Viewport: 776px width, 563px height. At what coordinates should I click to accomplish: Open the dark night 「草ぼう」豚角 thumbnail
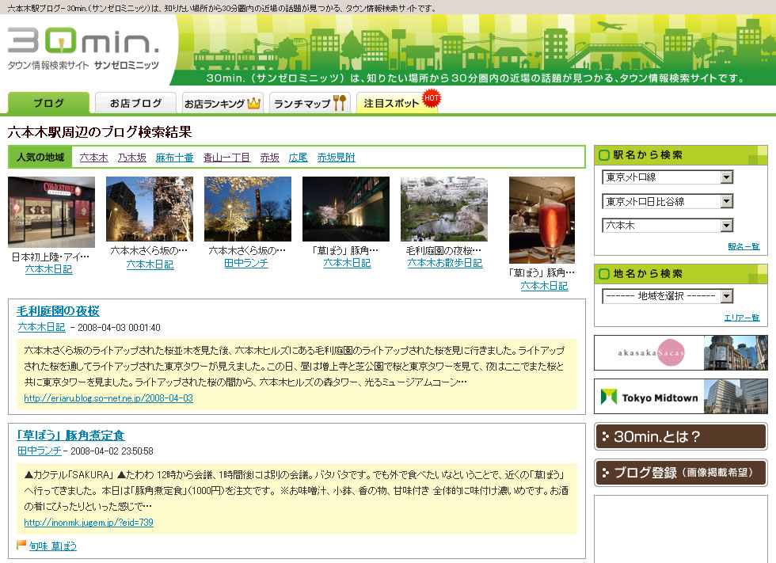point(346,209)
